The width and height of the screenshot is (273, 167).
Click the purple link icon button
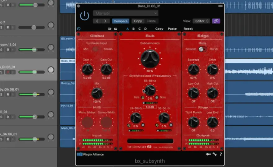[216, 21]
